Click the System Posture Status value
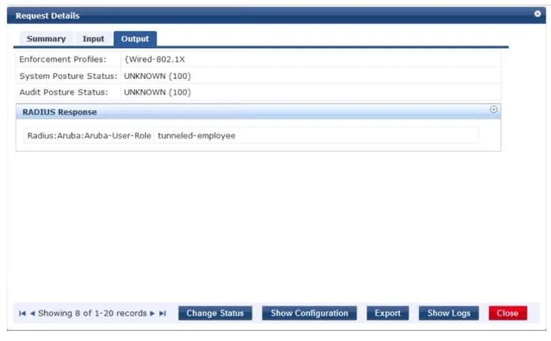 coord(157,76)
